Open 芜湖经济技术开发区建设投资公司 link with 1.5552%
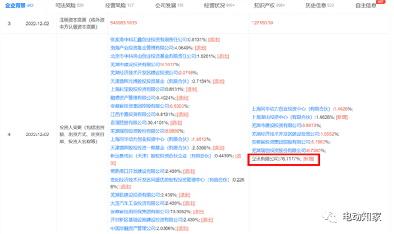 tap(286, 134)
